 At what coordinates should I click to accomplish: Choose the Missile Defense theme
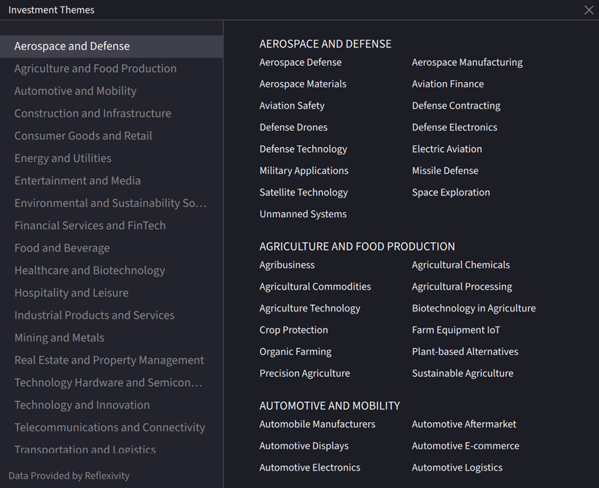tap(445, 170)
